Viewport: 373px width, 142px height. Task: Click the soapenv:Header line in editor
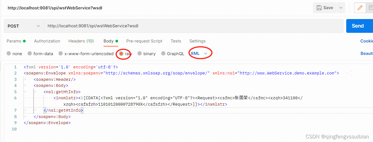pos(55,79)
